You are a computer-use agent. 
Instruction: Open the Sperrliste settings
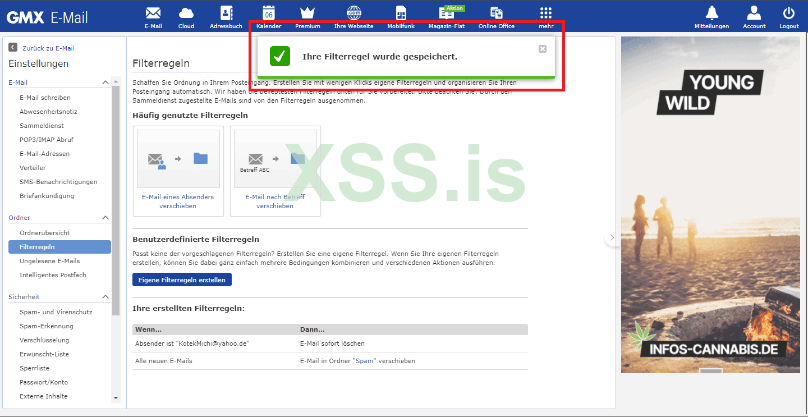click(x=34, y=368)
